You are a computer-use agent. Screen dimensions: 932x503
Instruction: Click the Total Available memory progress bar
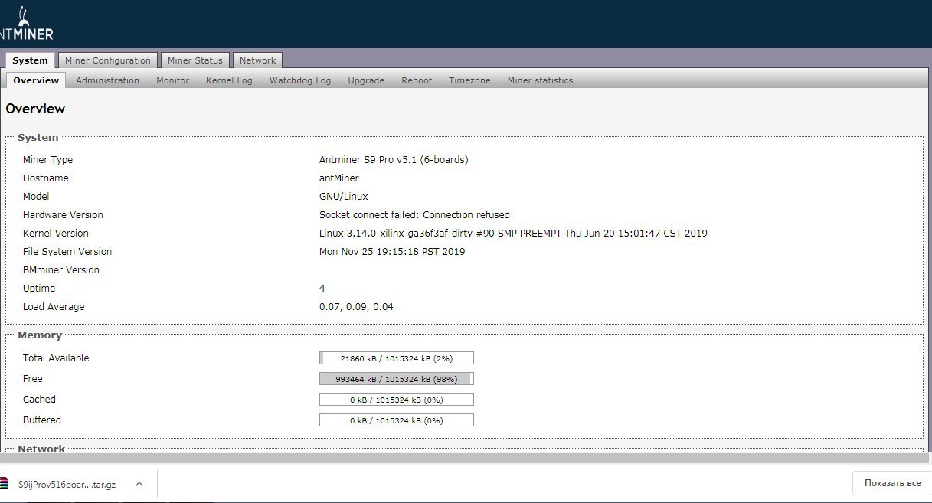click(397, 358)
